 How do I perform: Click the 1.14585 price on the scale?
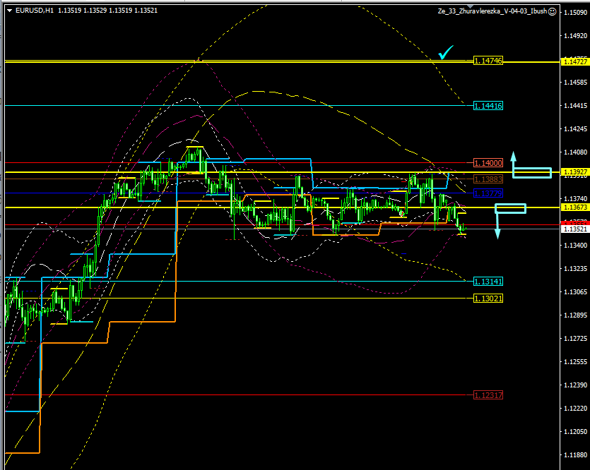[x=575, y=83]
